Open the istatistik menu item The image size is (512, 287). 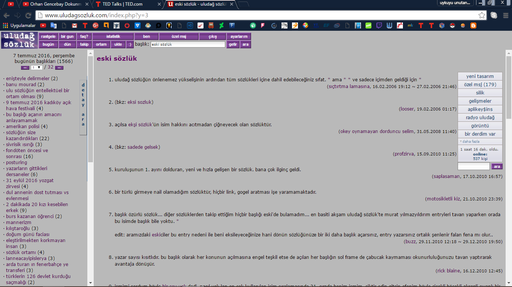click(x=113, y=36)
